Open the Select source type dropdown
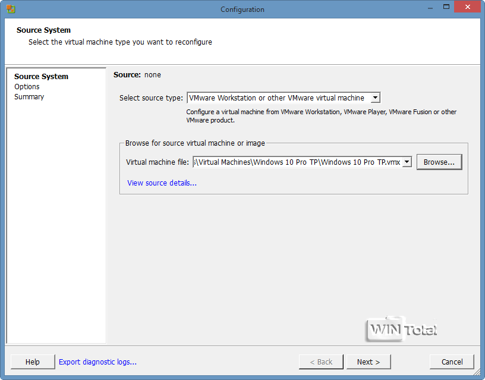The height and width of the screenshot is (380, 485). [284, 98]
